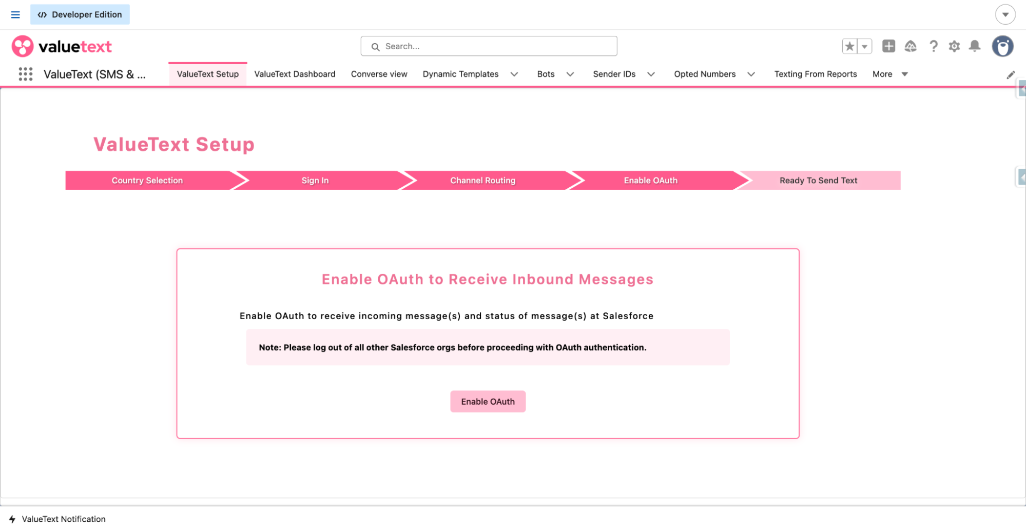Go to Ready To Send Text step
Image resolution: width=1026 pixels, height=532 pixels.
[x=818, y=181]
